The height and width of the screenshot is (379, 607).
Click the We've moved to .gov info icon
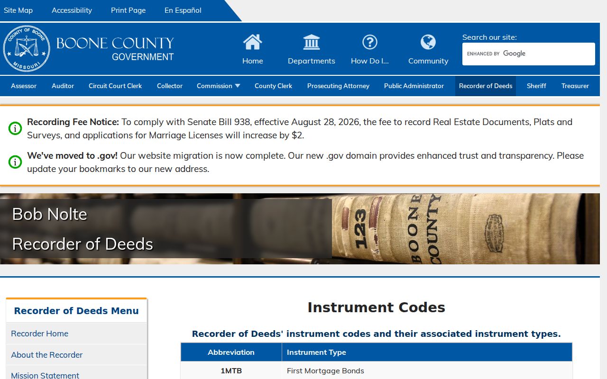(15, 162)
